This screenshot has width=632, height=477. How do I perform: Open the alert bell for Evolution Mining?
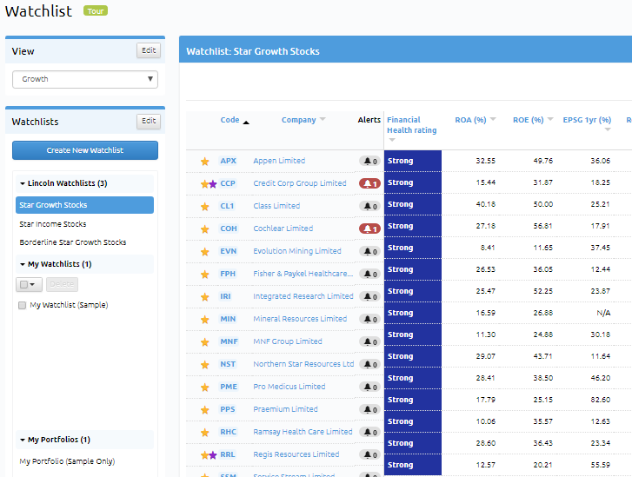pos(369,251)
